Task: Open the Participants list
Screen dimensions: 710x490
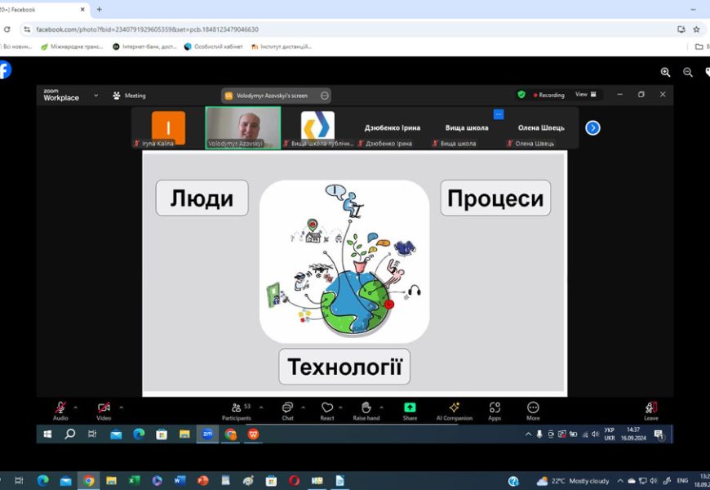Action: tap(237, 408)
